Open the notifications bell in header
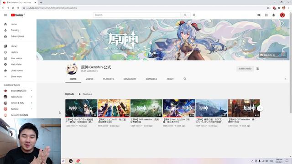Viewport: 292px width, 164px height. (x=274, y=15)
